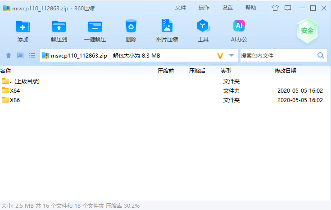Sort by the 名称 column header
The width and height of the screenshot is (331, 210).
(x=6, y=71)
